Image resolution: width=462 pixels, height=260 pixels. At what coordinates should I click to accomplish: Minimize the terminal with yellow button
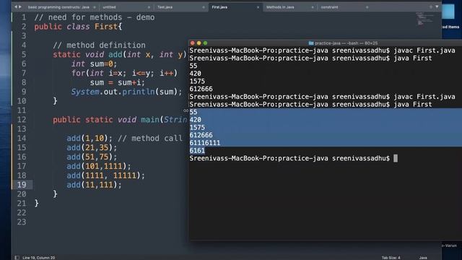[199, 43]
